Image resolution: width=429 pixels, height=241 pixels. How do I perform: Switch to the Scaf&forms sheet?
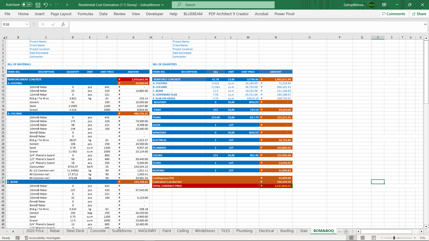click(x=122, y=231)
